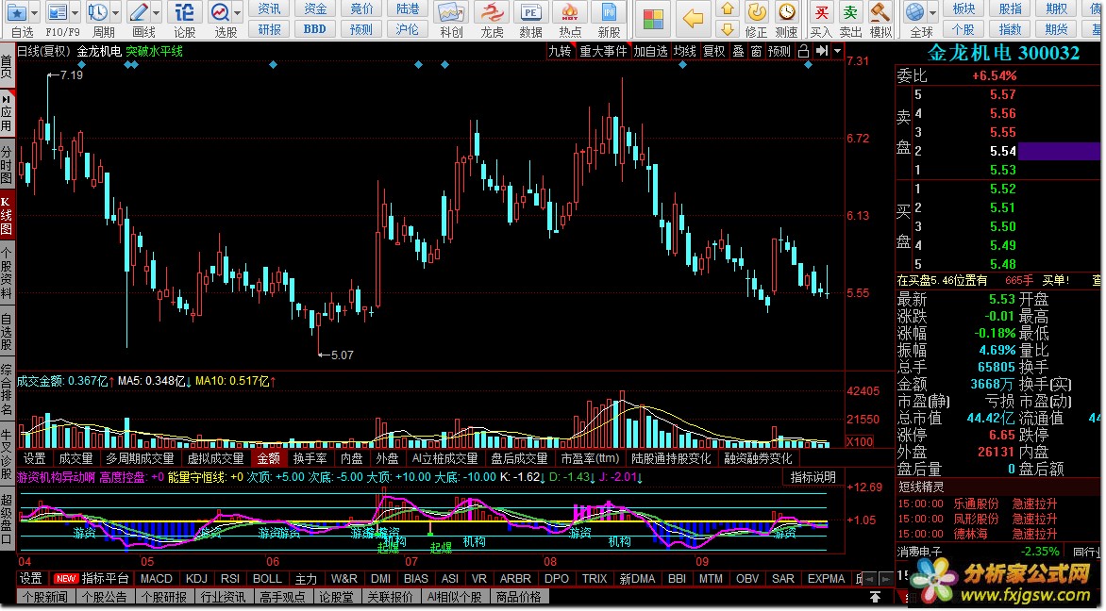Click the 卖出 sell icon
The width and height of the screenshot is (1106, 611).
pos(850,12)
